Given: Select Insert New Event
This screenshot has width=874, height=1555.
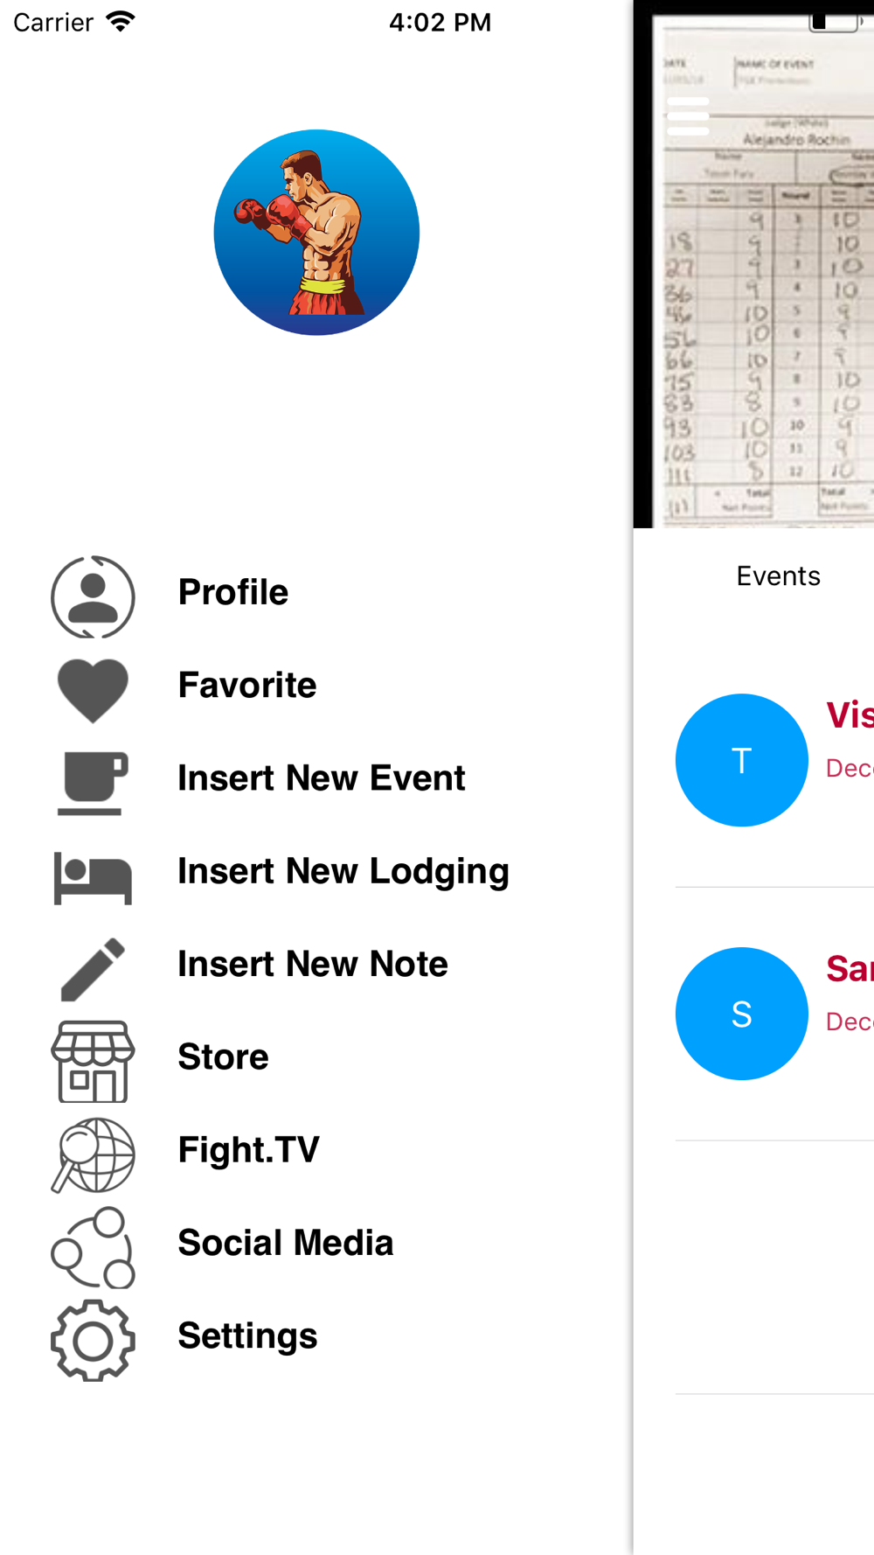Looking at the screenshot, I should pos(321,777).
